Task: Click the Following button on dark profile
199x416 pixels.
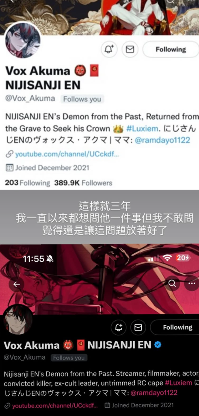Action: tap(177, 327)
